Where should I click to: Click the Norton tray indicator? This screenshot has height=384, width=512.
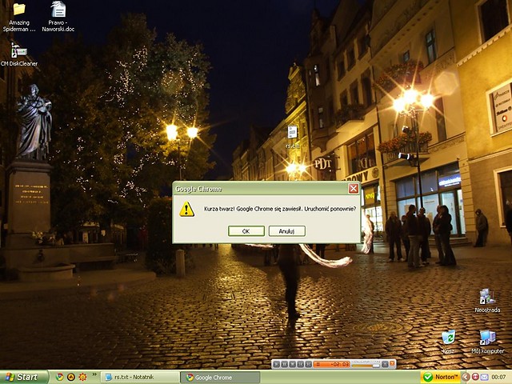pyautogui.click(x=440, y=377)
